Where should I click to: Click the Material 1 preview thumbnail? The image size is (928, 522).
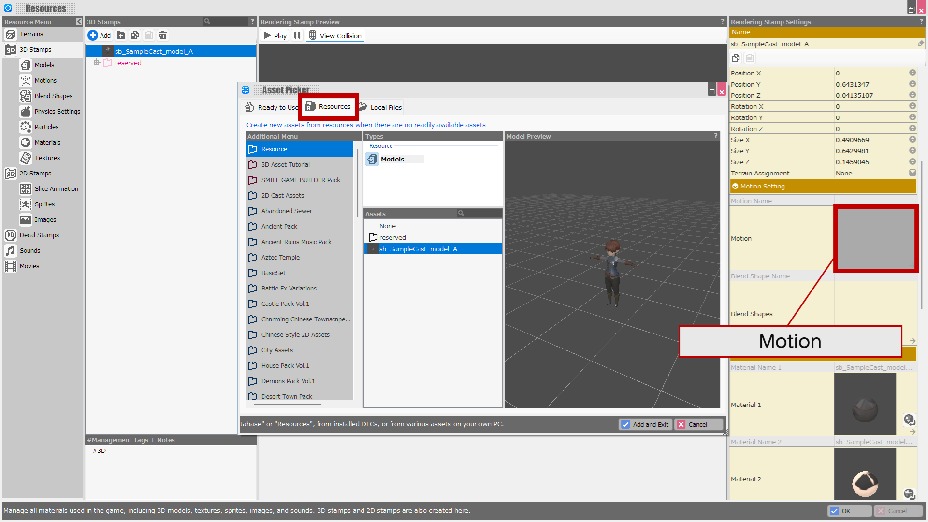point(865,405)
